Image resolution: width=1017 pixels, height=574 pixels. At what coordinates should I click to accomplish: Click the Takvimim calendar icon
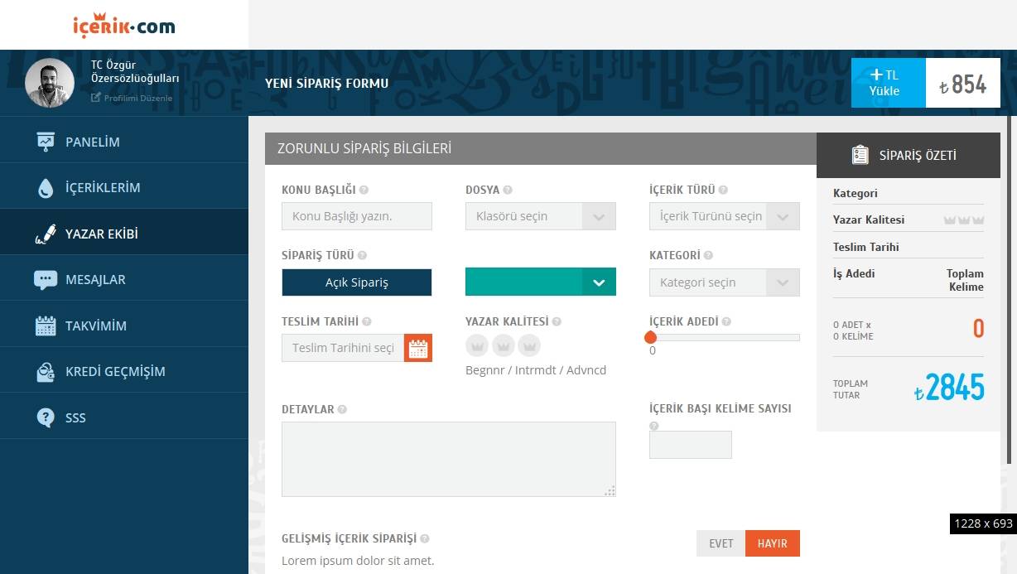(46, 325)
